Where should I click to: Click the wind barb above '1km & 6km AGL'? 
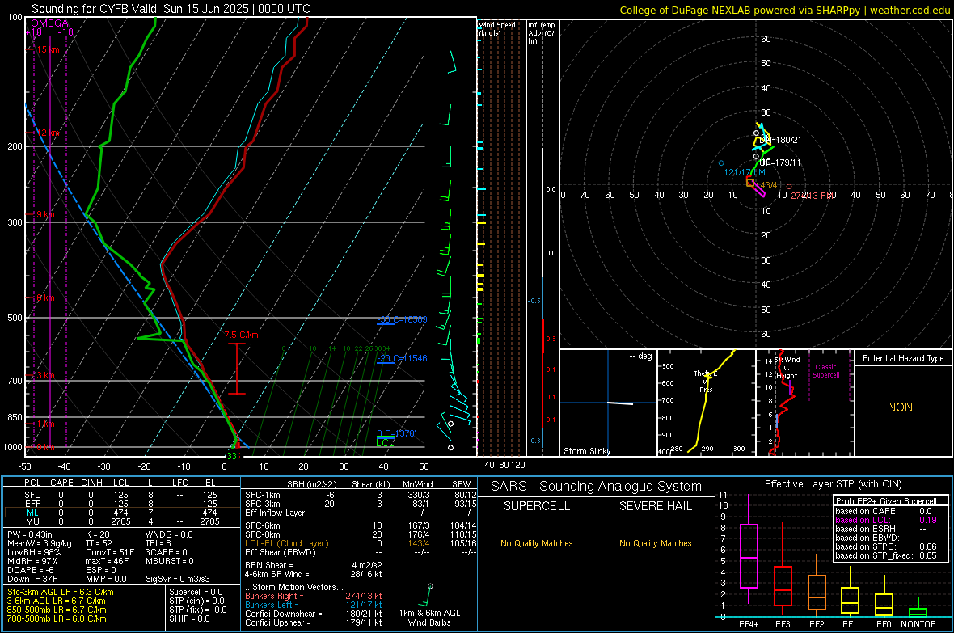click(427, 595)
